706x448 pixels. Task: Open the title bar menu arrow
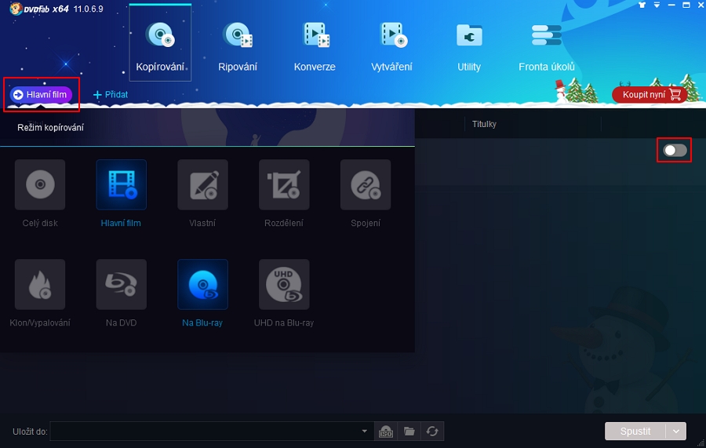pyautogui.click(x=657, y=5)
